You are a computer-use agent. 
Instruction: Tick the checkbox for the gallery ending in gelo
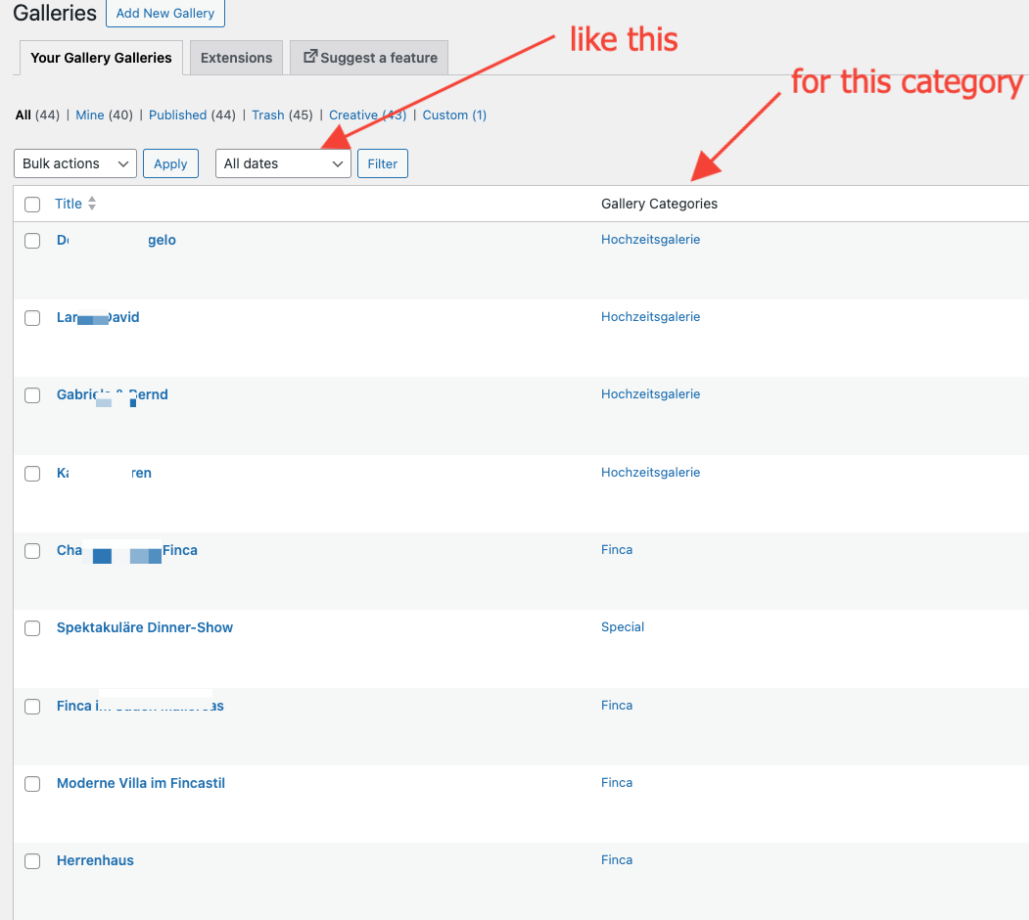32,240
